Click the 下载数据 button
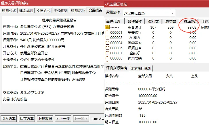The height and width of the screenshot is (125, 209). 45,119
